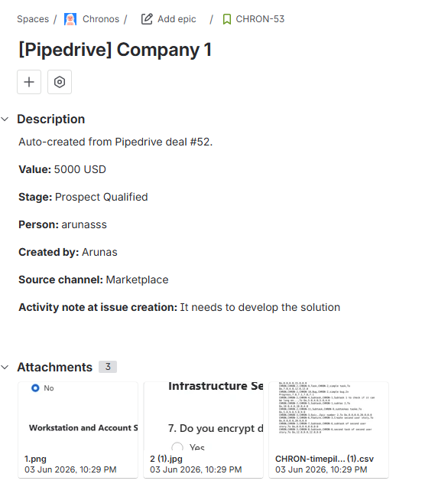Click the description text Value 5000 USD
Screen dimensions: 448x484
click(62, 169)
